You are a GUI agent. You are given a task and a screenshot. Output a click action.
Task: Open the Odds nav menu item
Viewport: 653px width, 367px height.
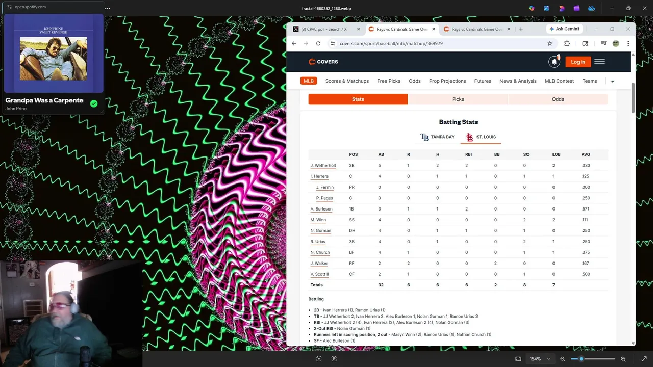point(415,81)
